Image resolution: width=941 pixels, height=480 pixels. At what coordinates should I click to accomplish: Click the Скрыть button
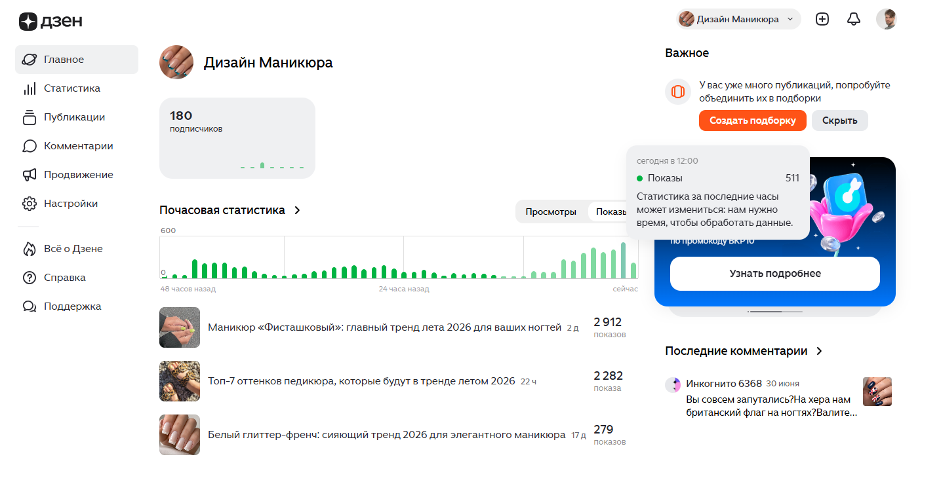click(840, 120)
